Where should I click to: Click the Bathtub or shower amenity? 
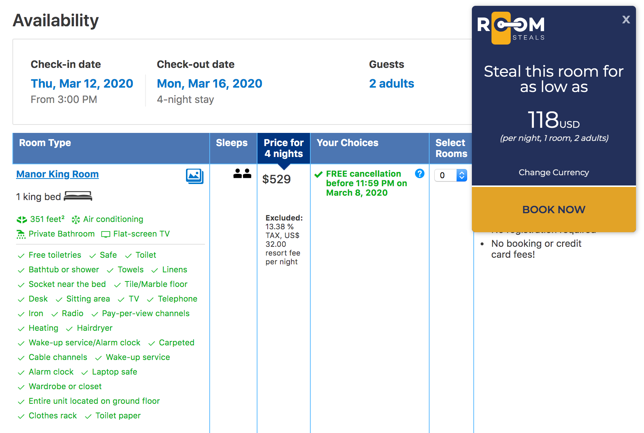[64, 269]
